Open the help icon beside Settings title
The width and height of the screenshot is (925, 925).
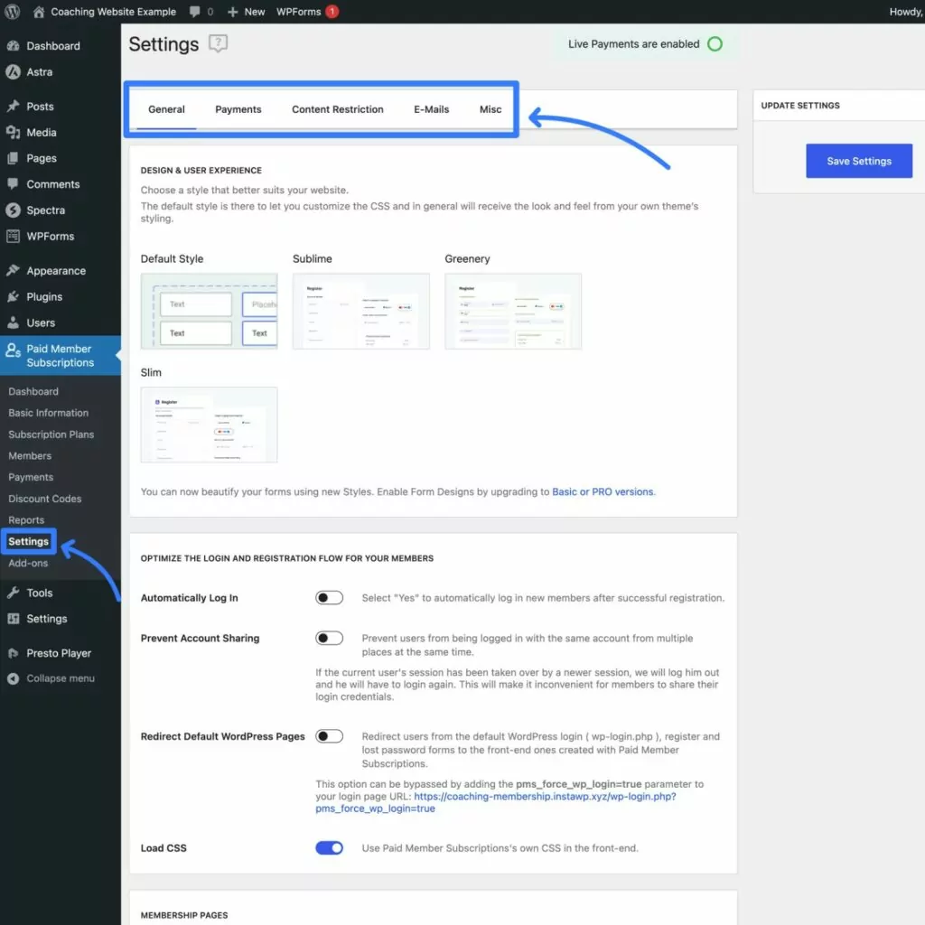[x=219, y=43]
